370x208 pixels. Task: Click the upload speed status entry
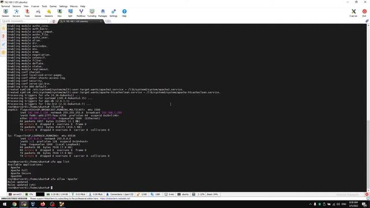pyautogui.click(x=79, y=194)
